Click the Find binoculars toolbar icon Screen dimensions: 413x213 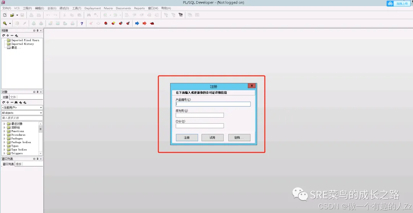point(89,15)
